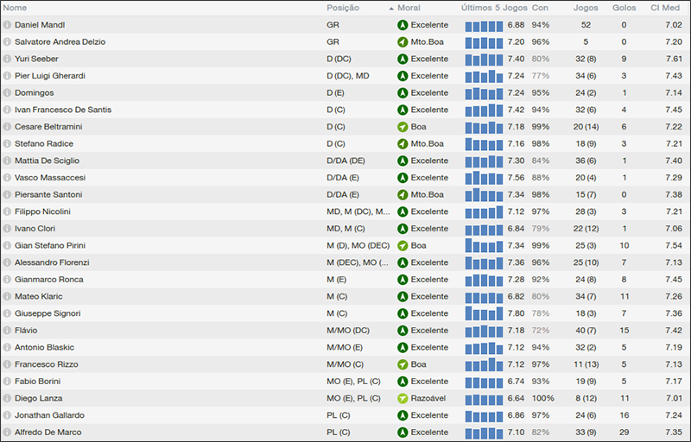Select player Ivan Francesco De Santis
The image size is (691, 442).
63,110
